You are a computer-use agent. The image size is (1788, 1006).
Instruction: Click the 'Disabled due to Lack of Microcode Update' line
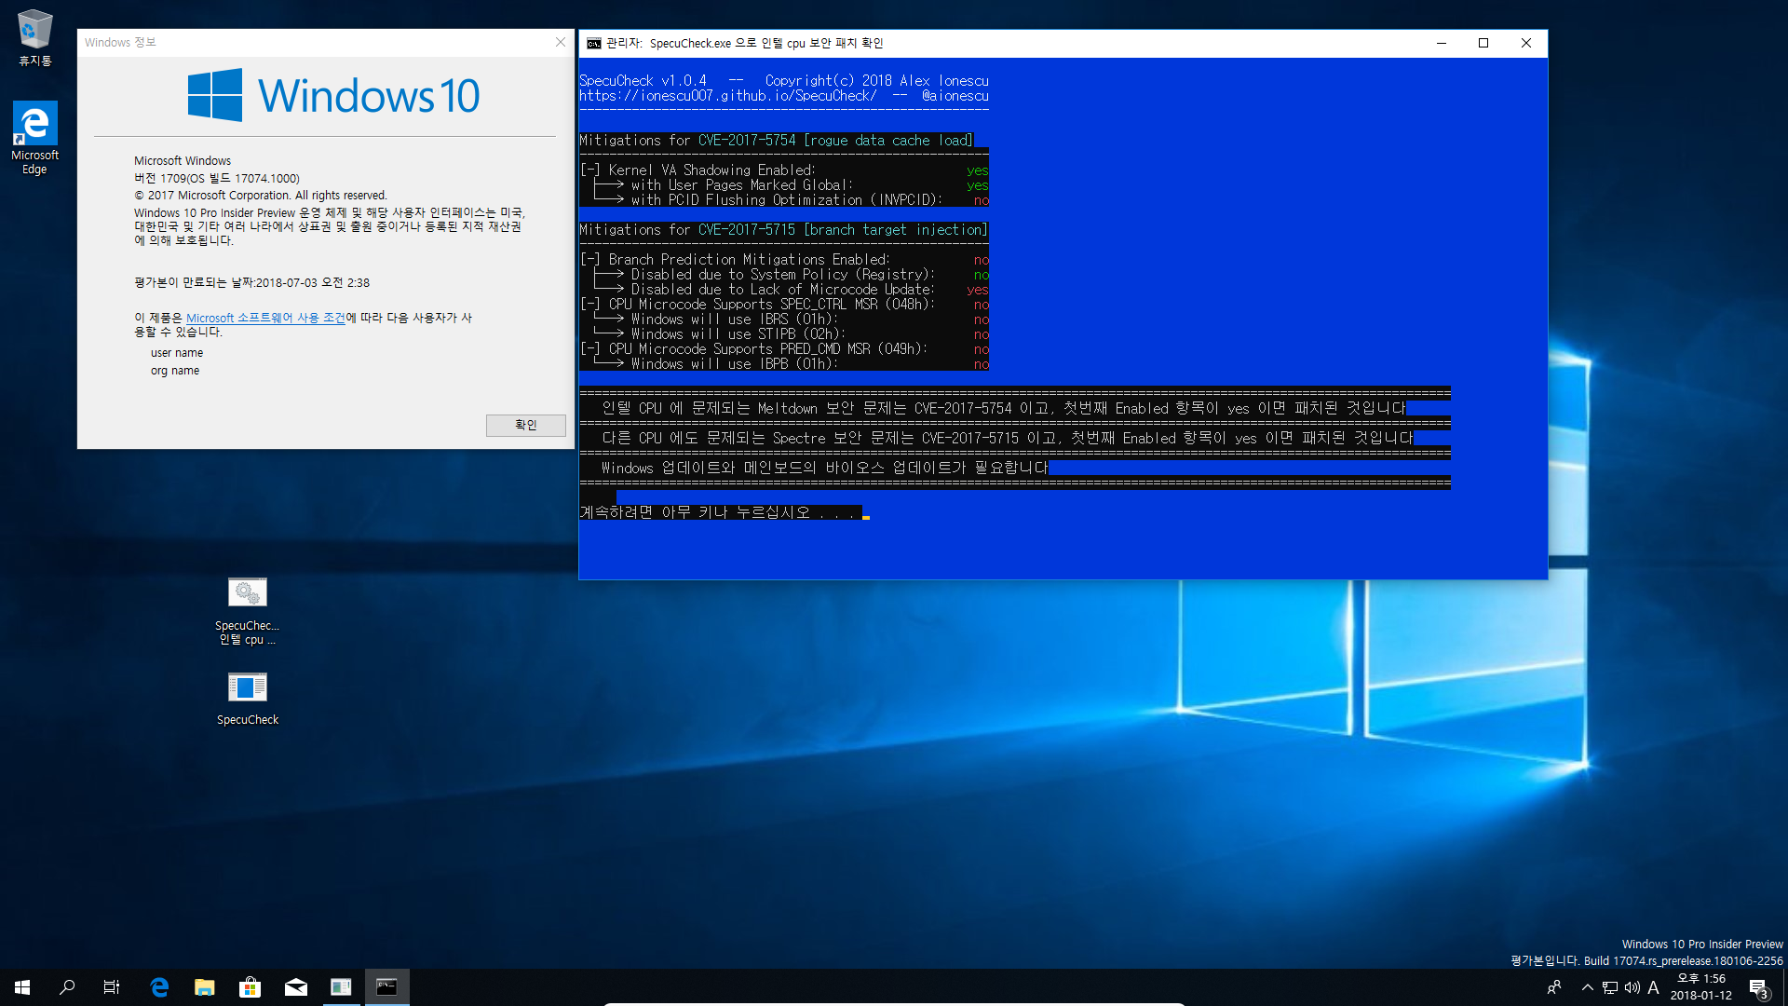(x=784, y=289)
